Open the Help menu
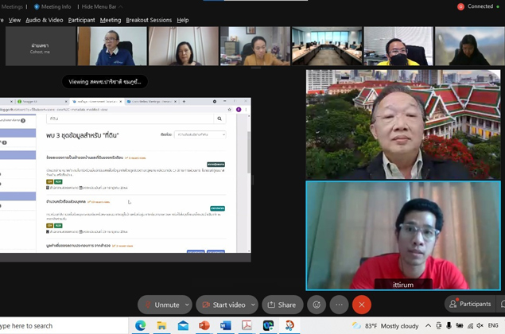Image resolution: width=505 pixels, height=334 pixels. pyautogui.click(x=183, y=20)
